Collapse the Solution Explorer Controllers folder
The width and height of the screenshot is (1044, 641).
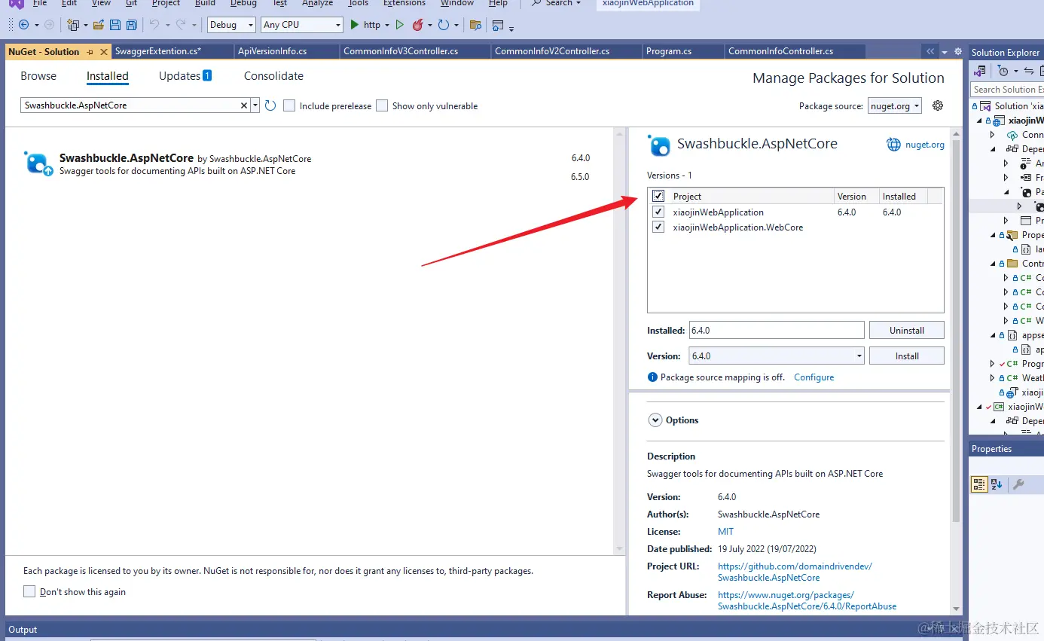(x=993, y=264)
